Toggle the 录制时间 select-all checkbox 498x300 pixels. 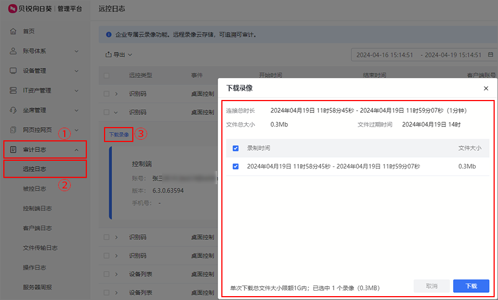(236, 148)
